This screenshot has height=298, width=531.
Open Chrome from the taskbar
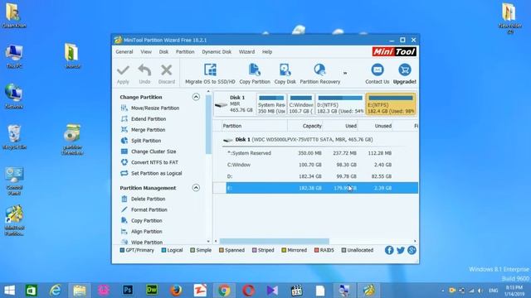(x=224, y=291)
